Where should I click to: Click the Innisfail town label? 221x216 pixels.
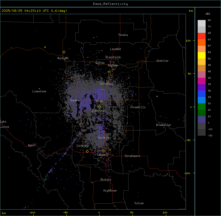(x=106, y=84)
